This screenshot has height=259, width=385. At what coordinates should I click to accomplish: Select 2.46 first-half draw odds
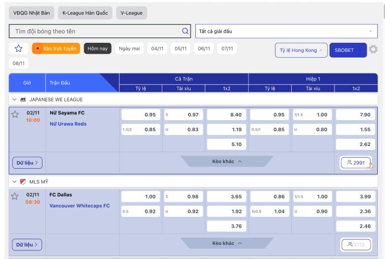click(355, 226)
